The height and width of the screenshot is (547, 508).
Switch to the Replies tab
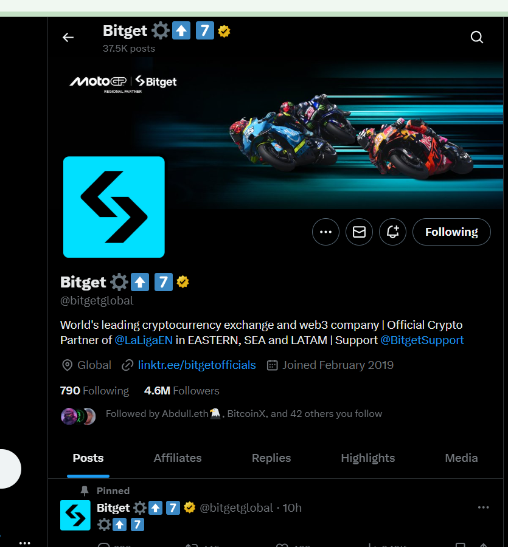pyautogui.click(x=271, y=458)
